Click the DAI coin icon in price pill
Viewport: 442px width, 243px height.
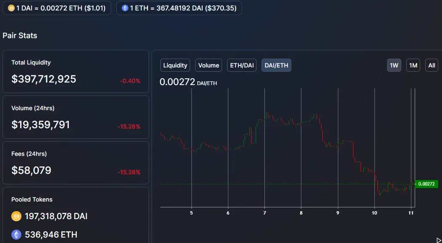[11, 8]
